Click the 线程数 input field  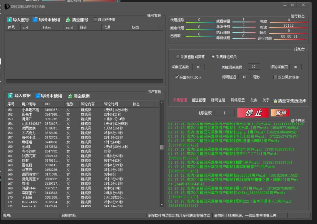(x=224, y=113)
